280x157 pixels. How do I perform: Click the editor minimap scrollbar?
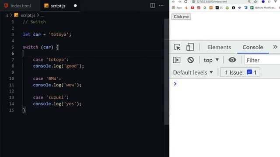point(166,71)
